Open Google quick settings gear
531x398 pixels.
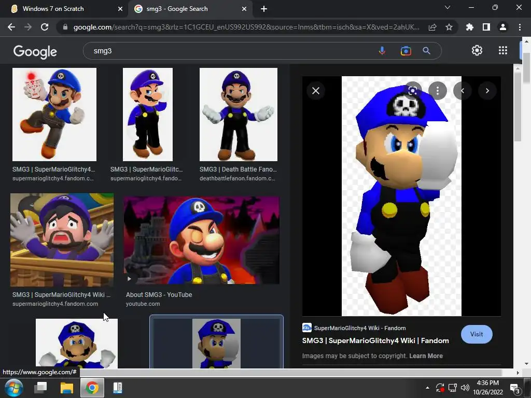coord(477,50)
